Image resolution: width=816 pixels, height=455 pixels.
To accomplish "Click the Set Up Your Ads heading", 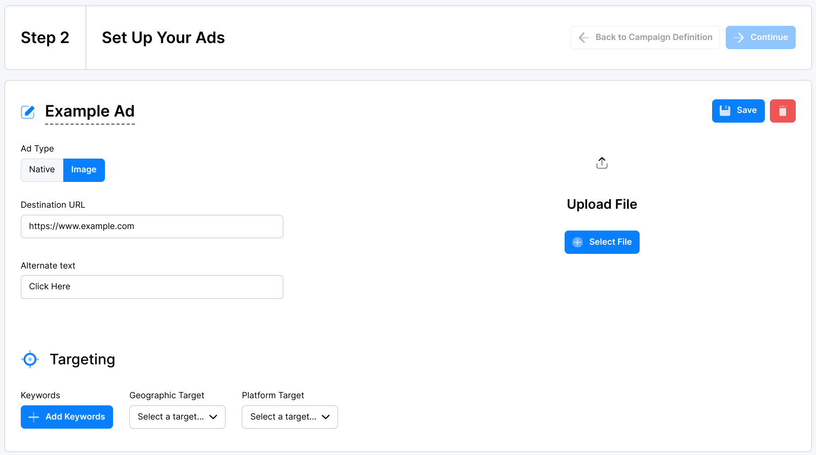I will click(x=163, y=37).
